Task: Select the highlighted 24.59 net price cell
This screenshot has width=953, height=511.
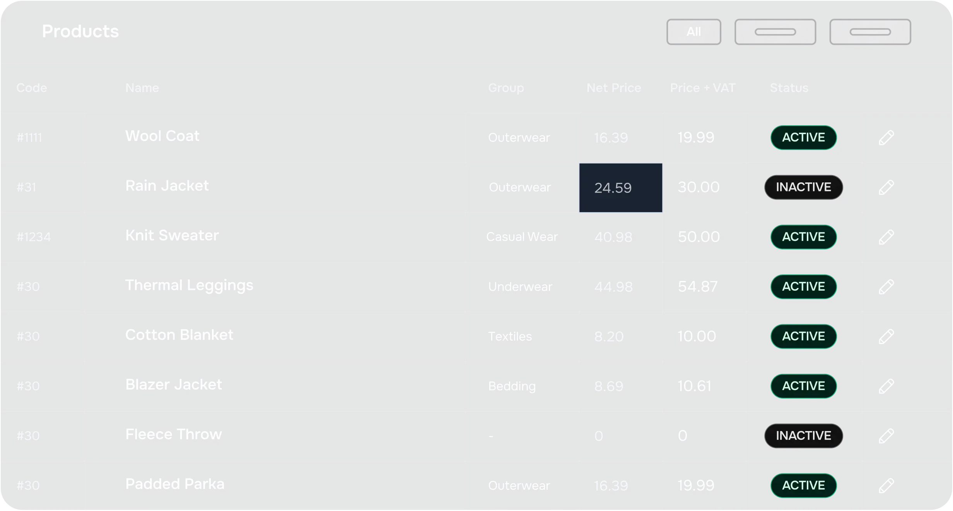Action: coord(620,188)
